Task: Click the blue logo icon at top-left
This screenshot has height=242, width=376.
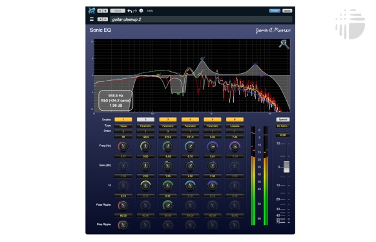Action: (92, 10)
